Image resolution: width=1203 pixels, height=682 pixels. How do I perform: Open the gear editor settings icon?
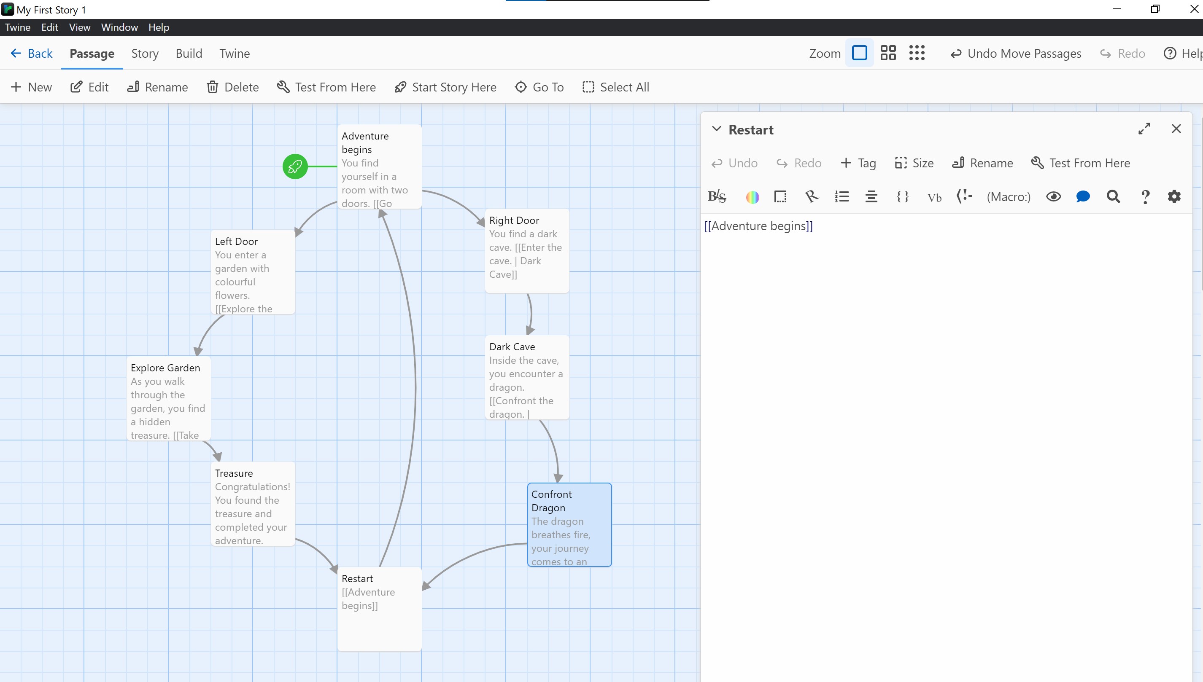pos(1174,197)
